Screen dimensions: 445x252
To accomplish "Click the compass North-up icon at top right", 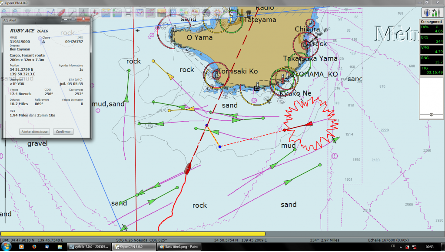I will [427, 12].
